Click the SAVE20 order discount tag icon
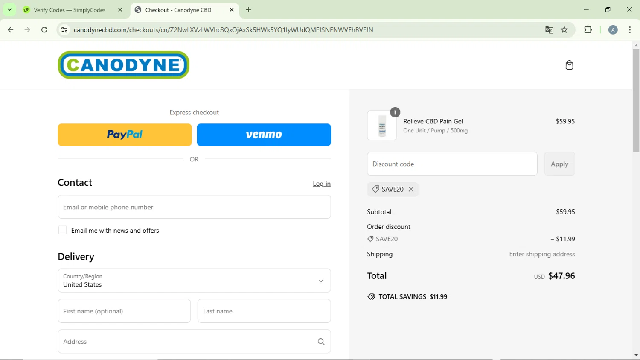 point(370,239)
